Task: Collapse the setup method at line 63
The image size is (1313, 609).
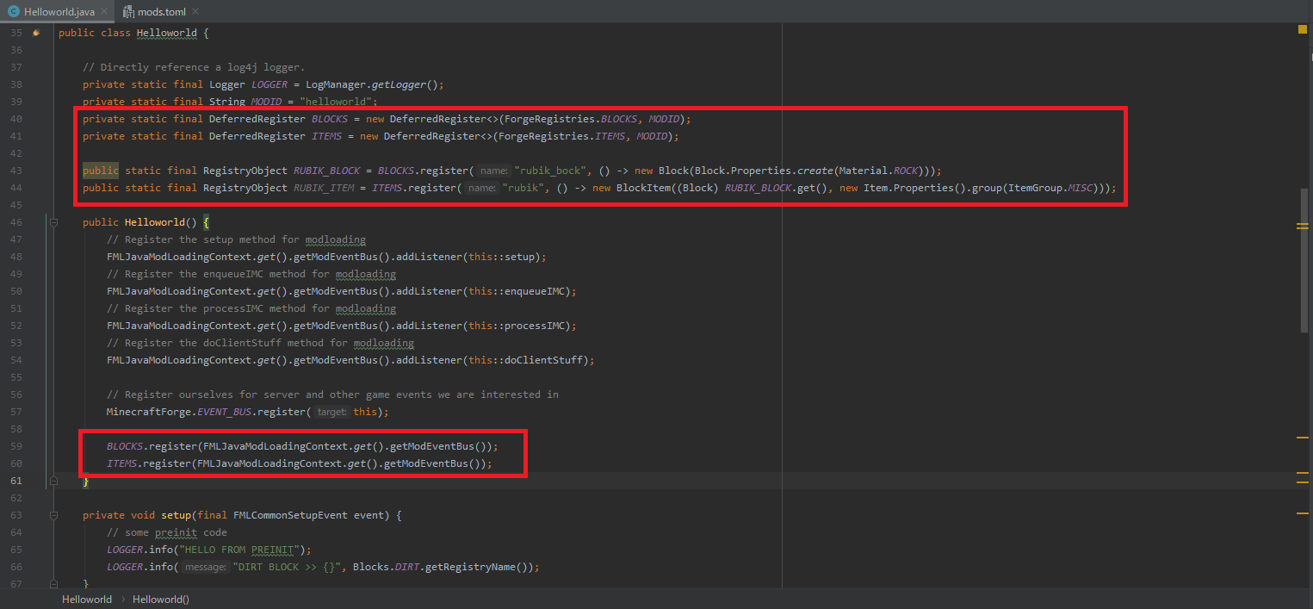Action: [x=53, y=515]
